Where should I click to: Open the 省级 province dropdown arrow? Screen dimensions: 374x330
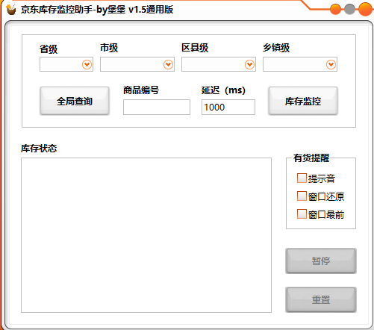(87, 65)
